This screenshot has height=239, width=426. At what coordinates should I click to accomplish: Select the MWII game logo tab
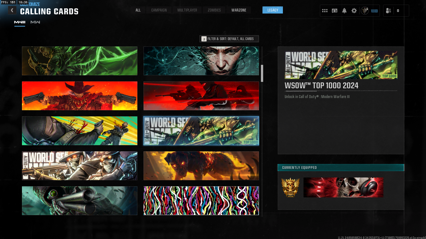(x=35, y=22)
